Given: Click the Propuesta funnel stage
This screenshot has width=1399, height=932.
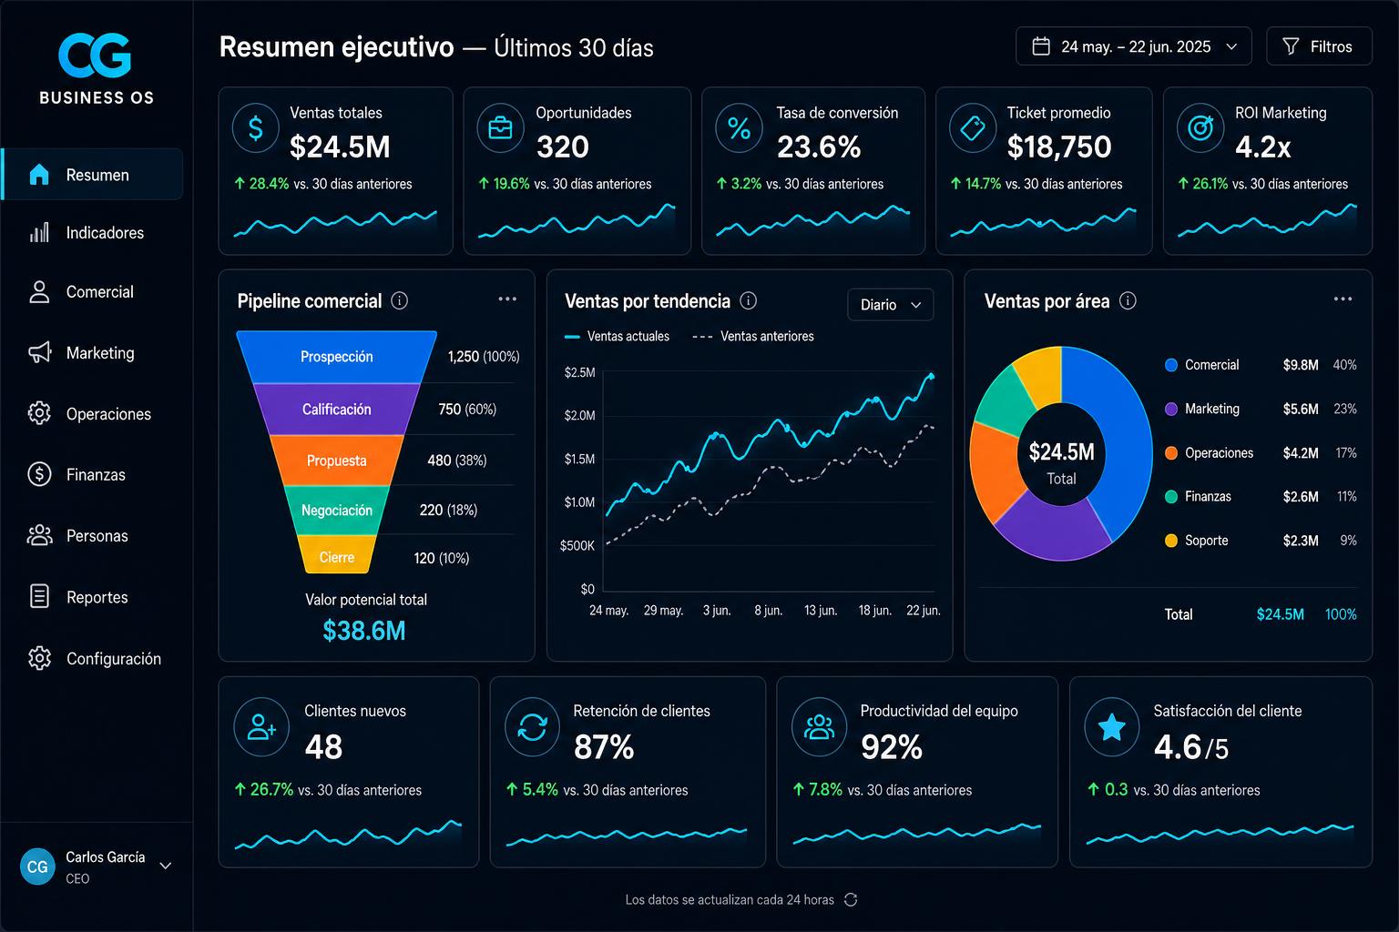Looking at the screenshot, I should tap(337, 461).
